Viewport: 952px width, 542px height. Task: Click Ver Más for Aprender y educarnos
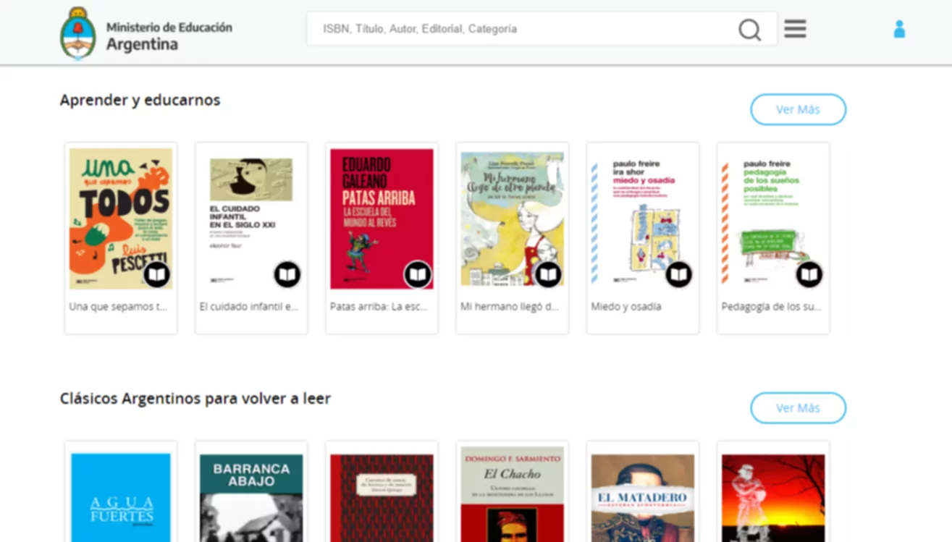click(798, 109)
